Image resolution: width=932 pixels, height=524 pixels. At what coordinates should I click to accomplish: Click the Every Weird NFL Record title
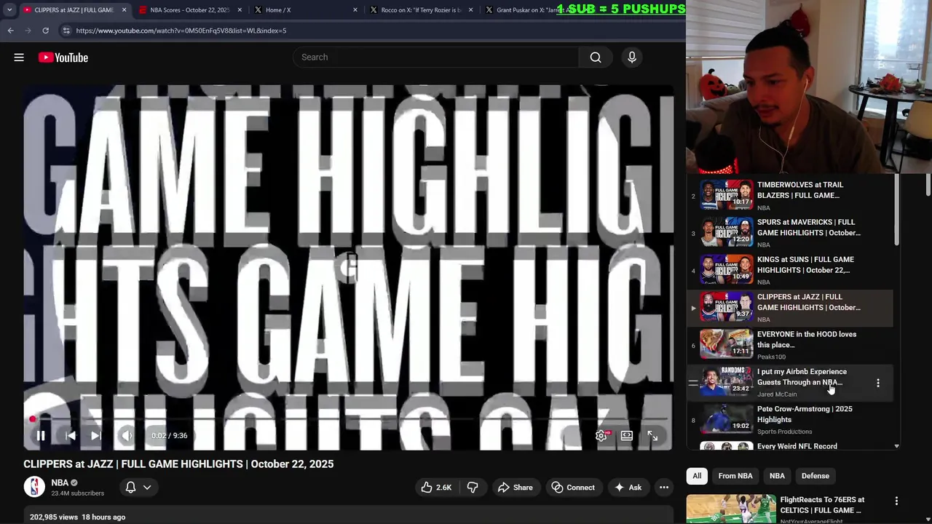click(797, 446)
